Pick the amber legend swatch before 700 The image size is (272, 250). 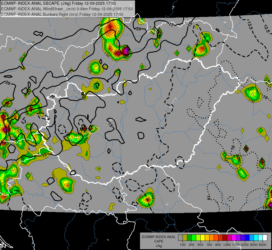(207, 237)
